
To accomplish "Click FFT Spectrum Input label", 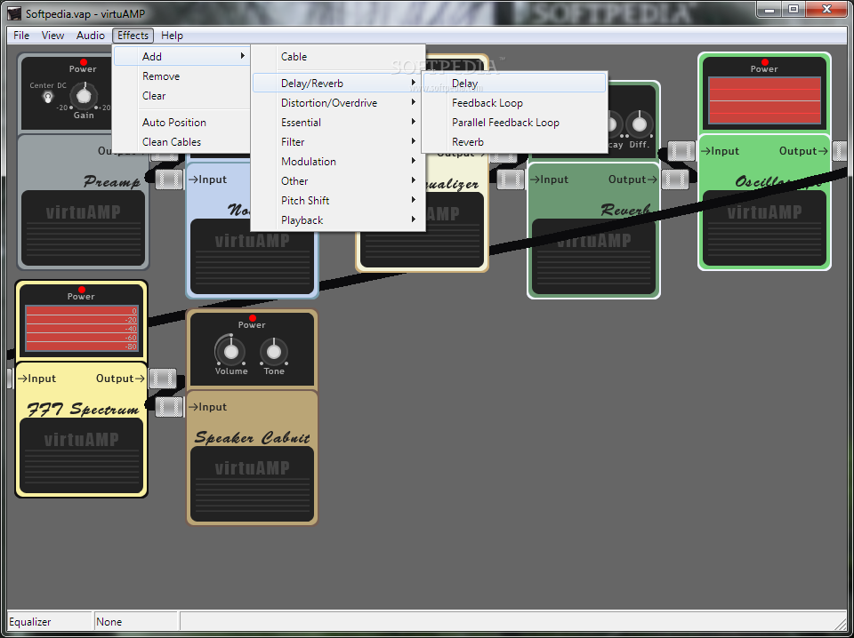I will point(37,379).
